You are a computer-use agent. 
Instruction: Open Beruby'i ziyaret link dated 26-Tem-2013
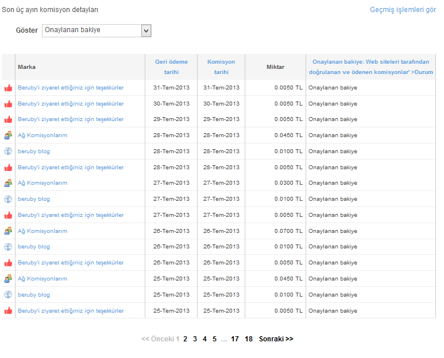pos(71,263)
